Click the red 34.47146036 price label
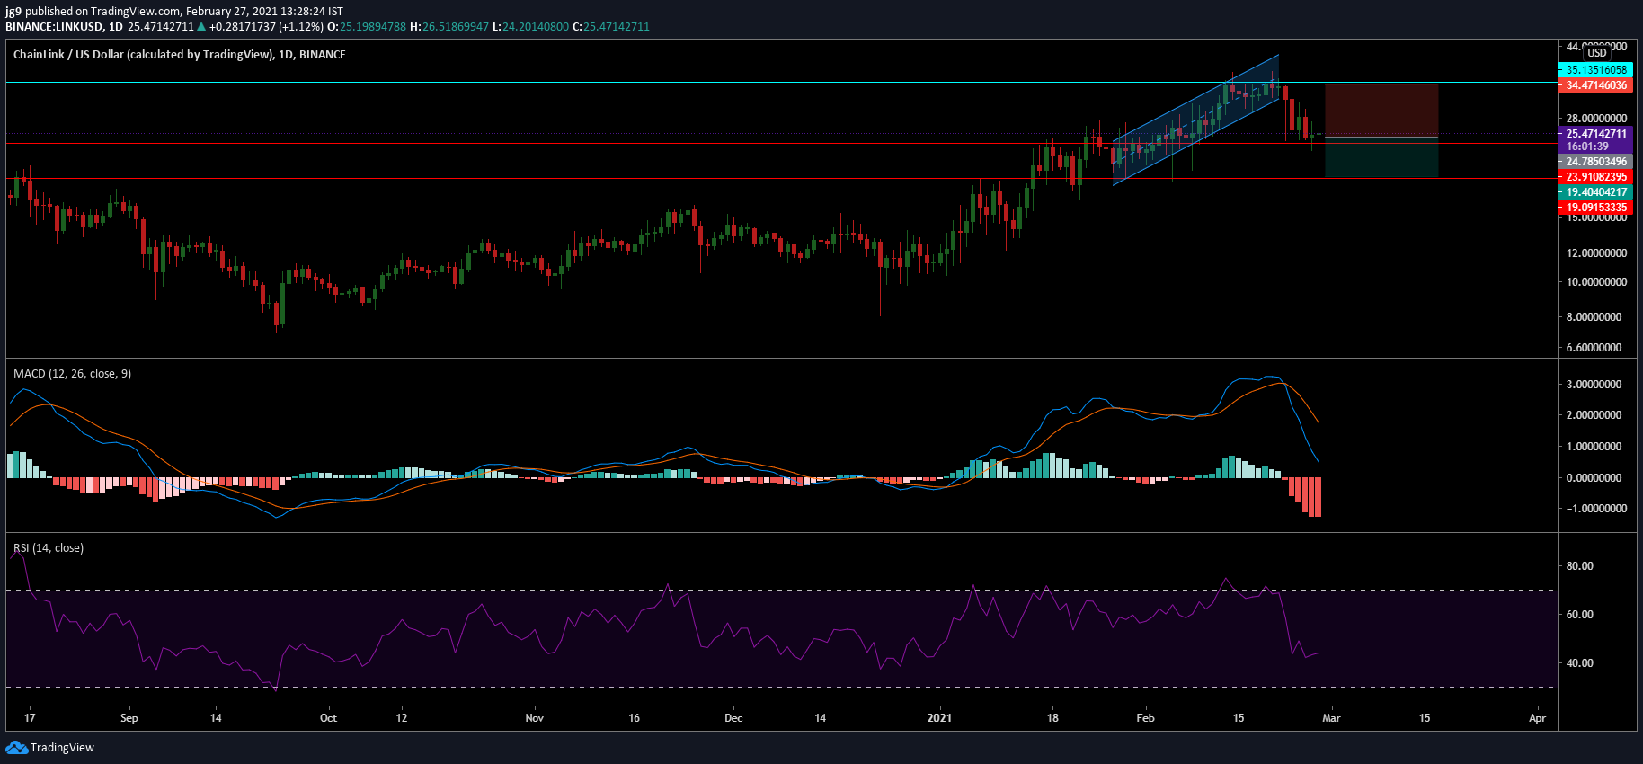Screen dimensions: 1643x764 (x=1595, y=85)
